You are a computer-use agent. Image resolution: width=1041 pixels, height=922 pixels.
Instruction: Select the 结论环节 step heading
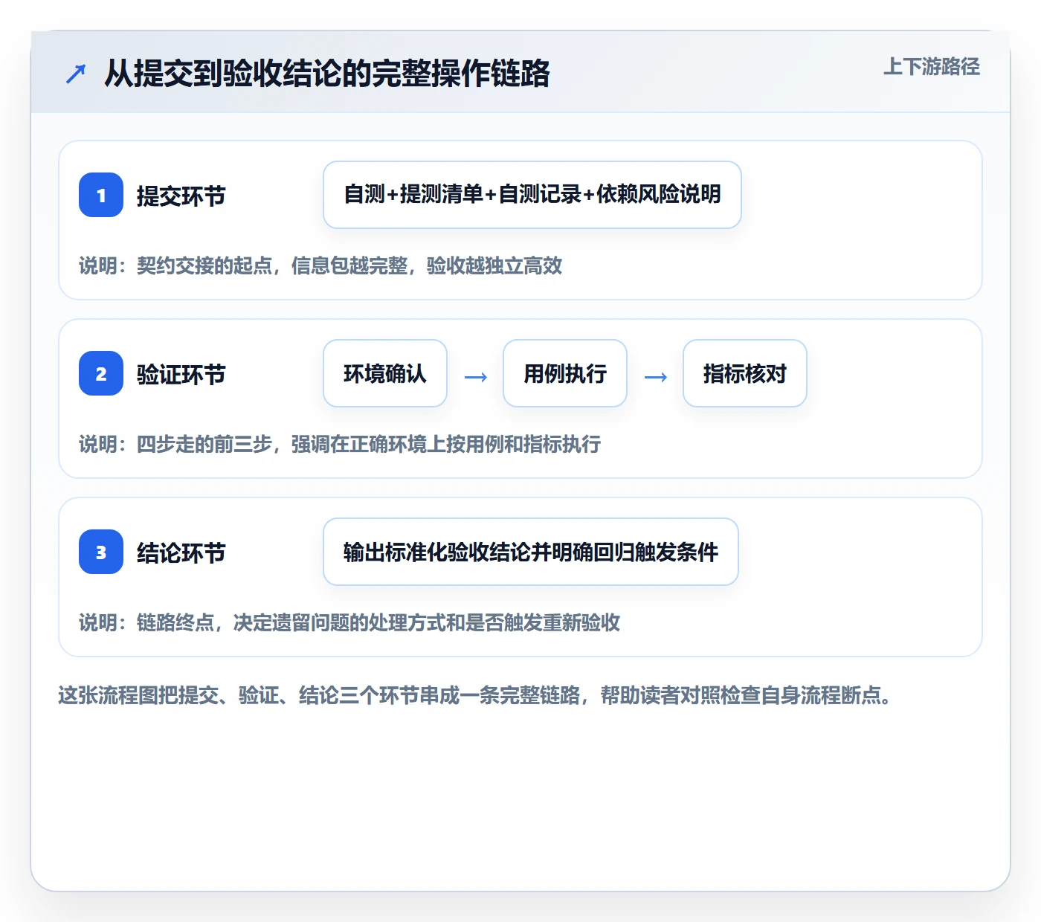tap(181, 553)
